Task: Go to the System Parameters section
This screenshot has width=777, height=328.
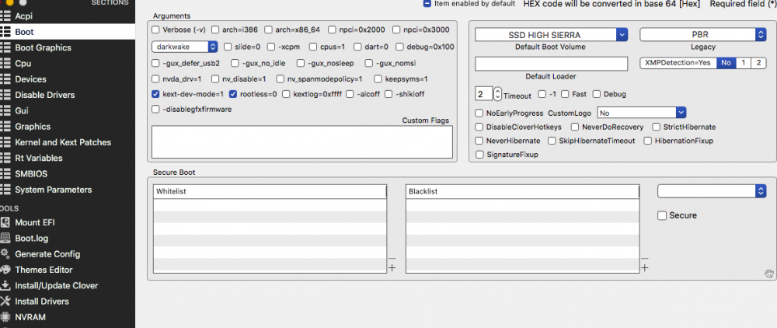Action: [x=54, y=190]
